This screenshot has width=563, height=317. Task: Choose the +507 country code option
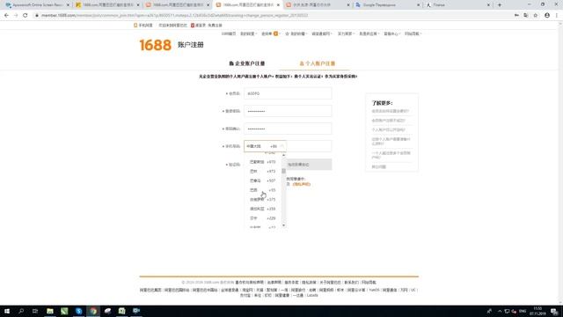(263, 181)
